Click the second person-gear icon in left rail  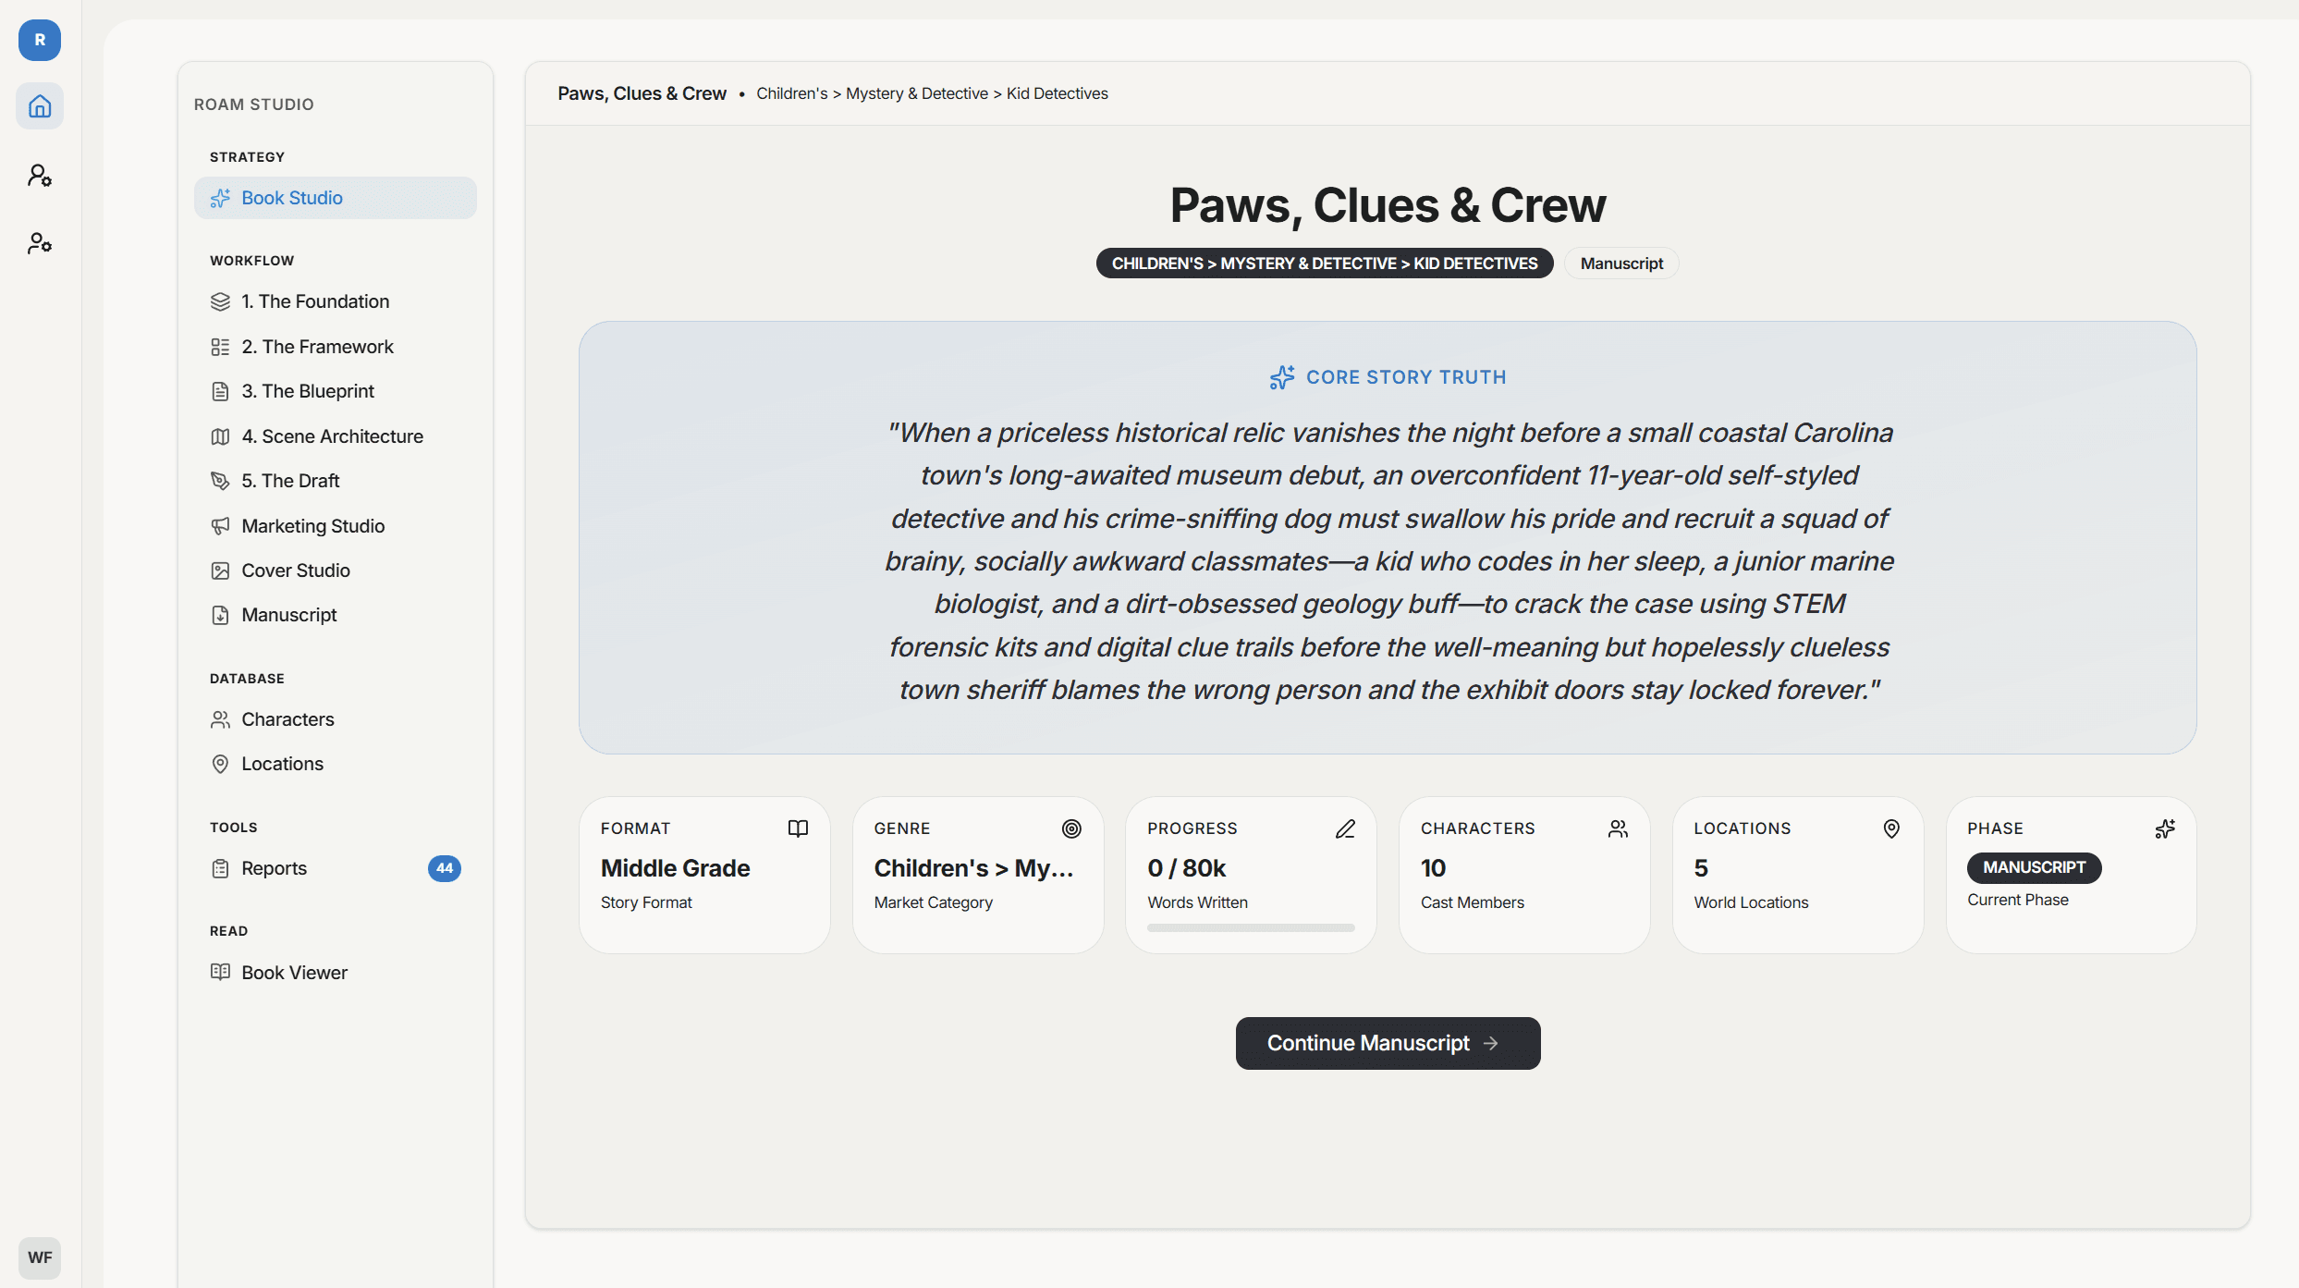click(39, 243)
